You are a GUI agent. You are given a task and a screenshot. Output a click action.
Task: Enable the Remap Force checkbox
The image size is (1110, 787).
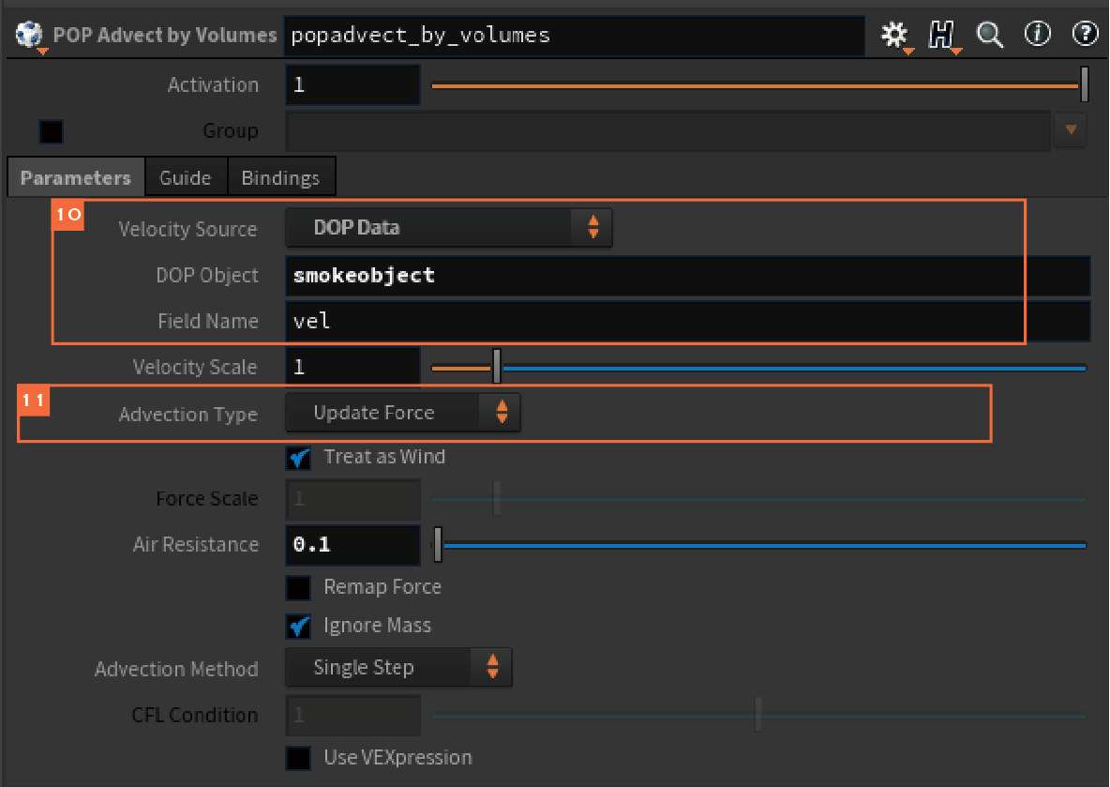coord(299,587)
